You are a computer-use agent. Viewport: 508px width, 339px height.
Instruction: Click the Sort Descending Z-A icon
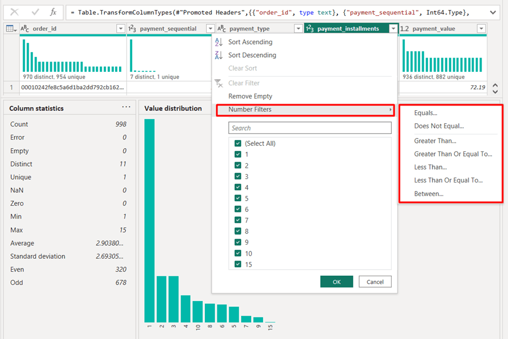[218, 55]
